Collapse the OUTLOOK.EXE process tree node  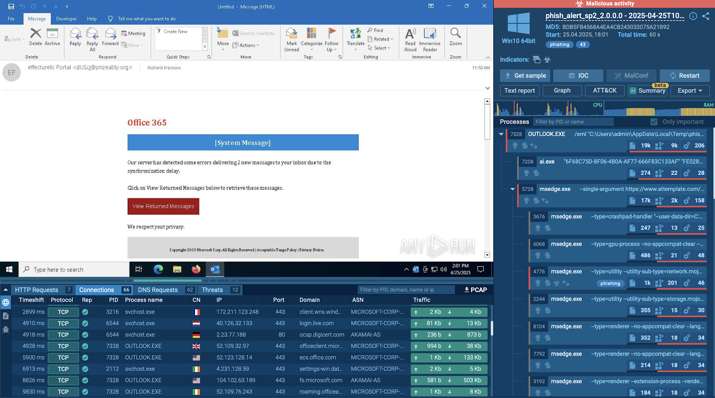[x=501, y=134]
